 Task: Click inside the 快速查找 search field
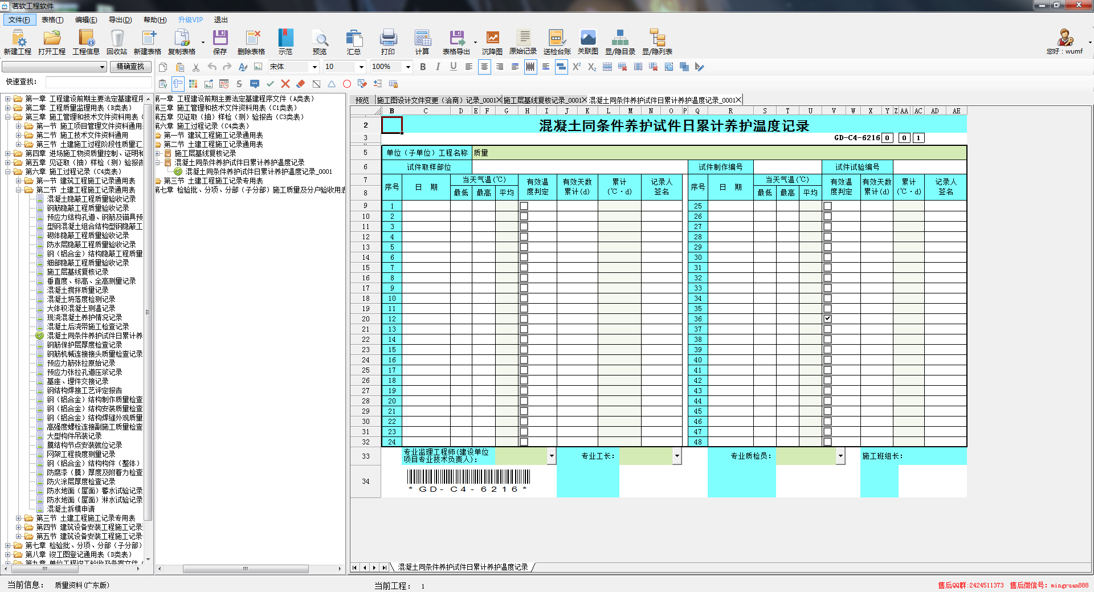pos(98,82)
